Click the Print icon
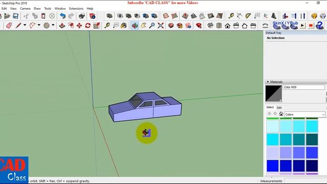The width and height of the screenshot is (327, 184). coord(82,16)
